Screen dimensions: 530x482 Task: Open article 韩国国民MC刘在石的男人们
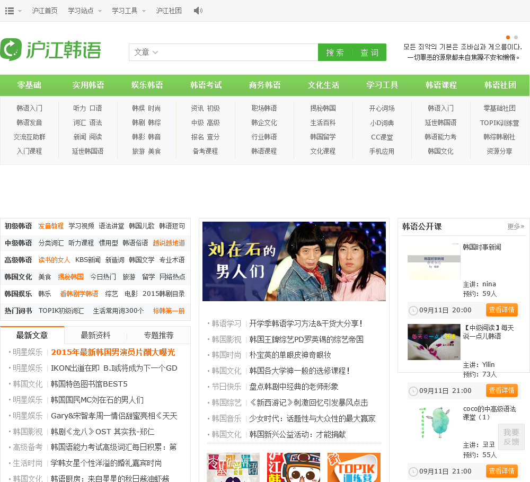(98, 400)
